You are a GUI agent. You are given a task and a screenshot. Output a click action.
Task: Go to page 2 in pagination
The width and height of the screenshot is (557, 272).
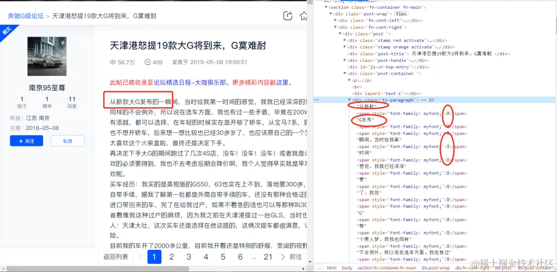(x=172, y=257)
